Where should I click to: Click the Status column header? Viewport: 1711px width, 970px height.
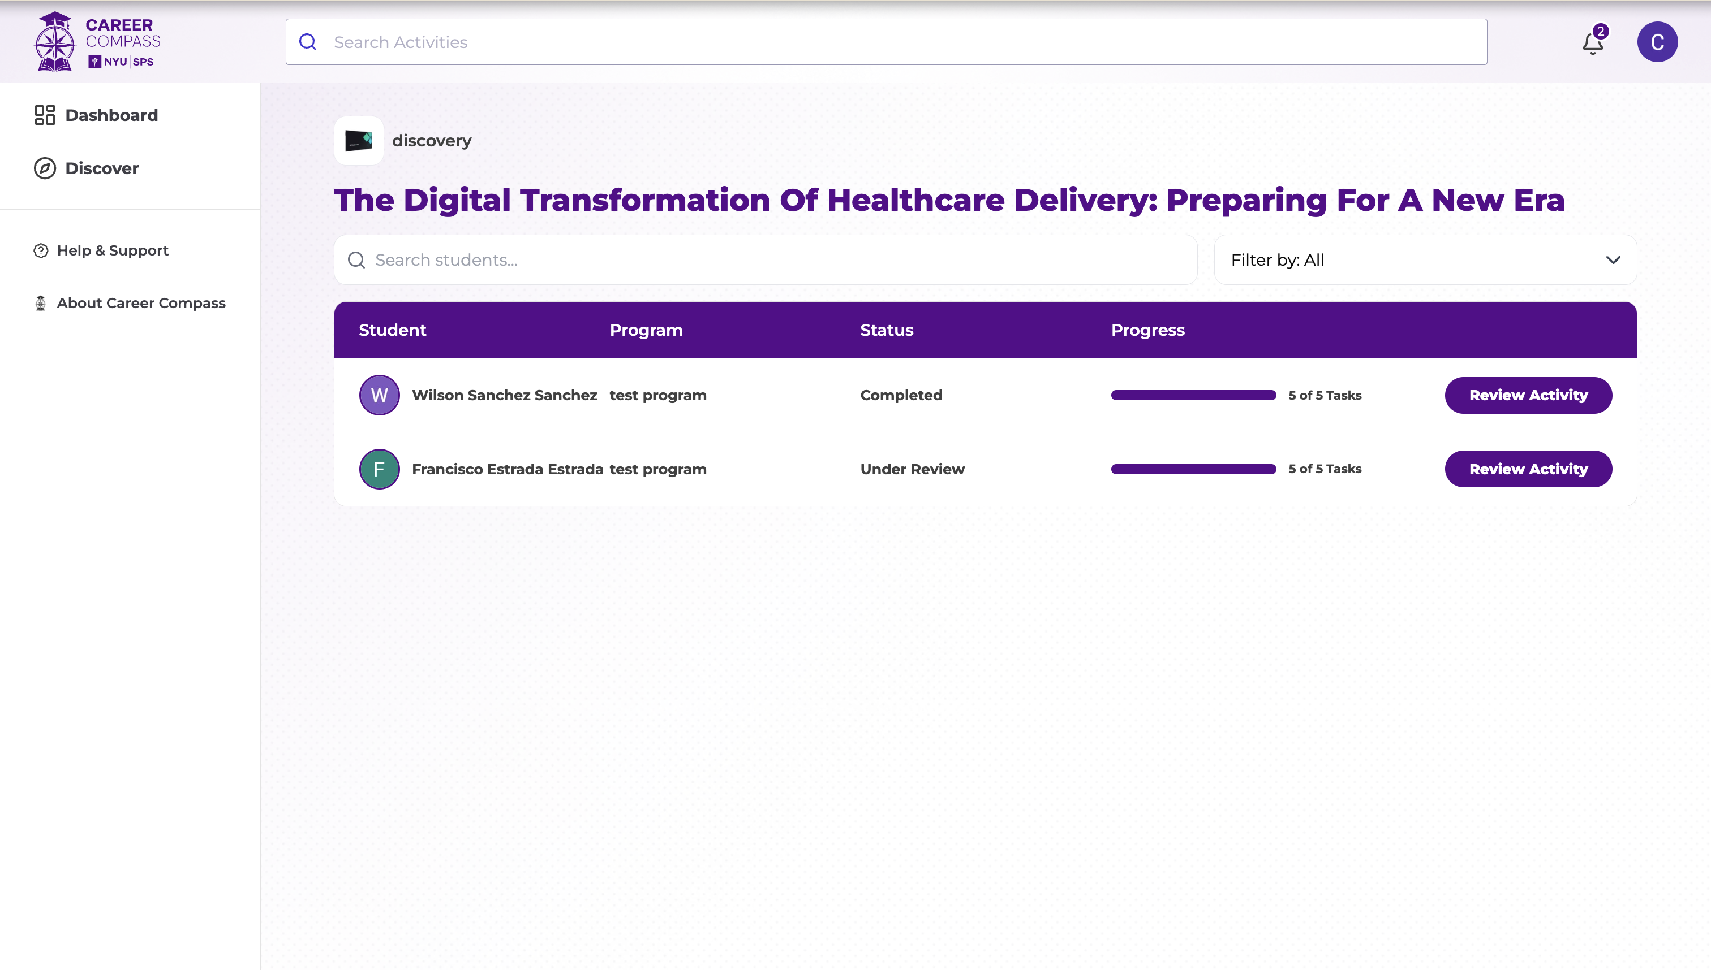886,331
